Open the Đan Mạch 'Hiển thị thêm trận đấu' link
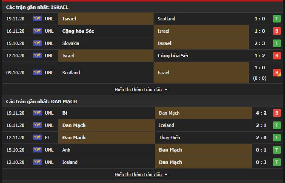 [x=138, y=175]
